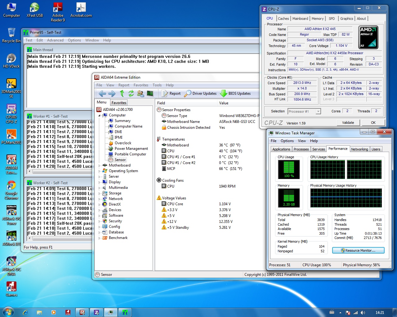Click the taskbar clock showing 14:21
Viewport: 397px width, 317px height.
(x=380, y=313)
